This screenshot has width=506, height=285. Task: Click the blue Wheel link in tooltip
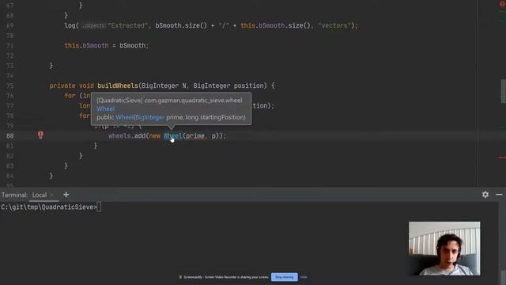coord(105,109)
